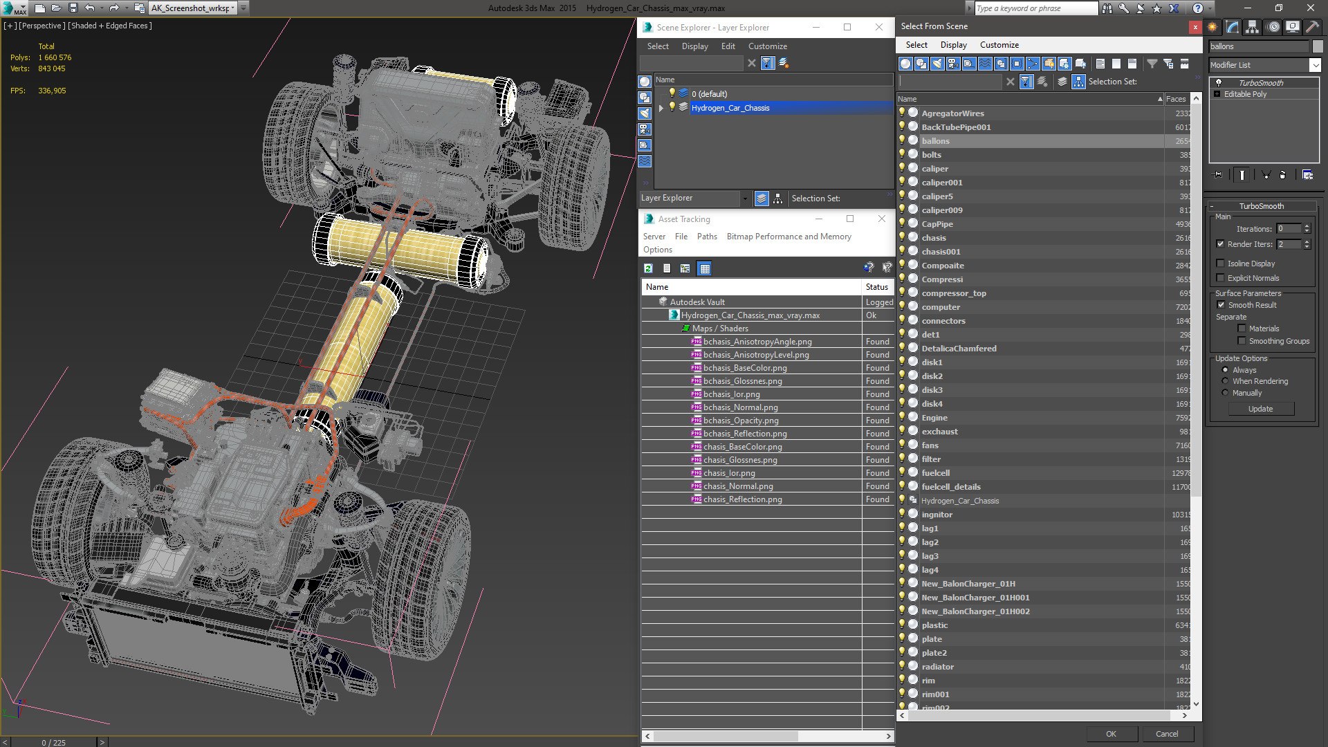Viewport: 1328px width, 747px height.
Task: Select the Manually update radio button
Action: point(1225,393)
